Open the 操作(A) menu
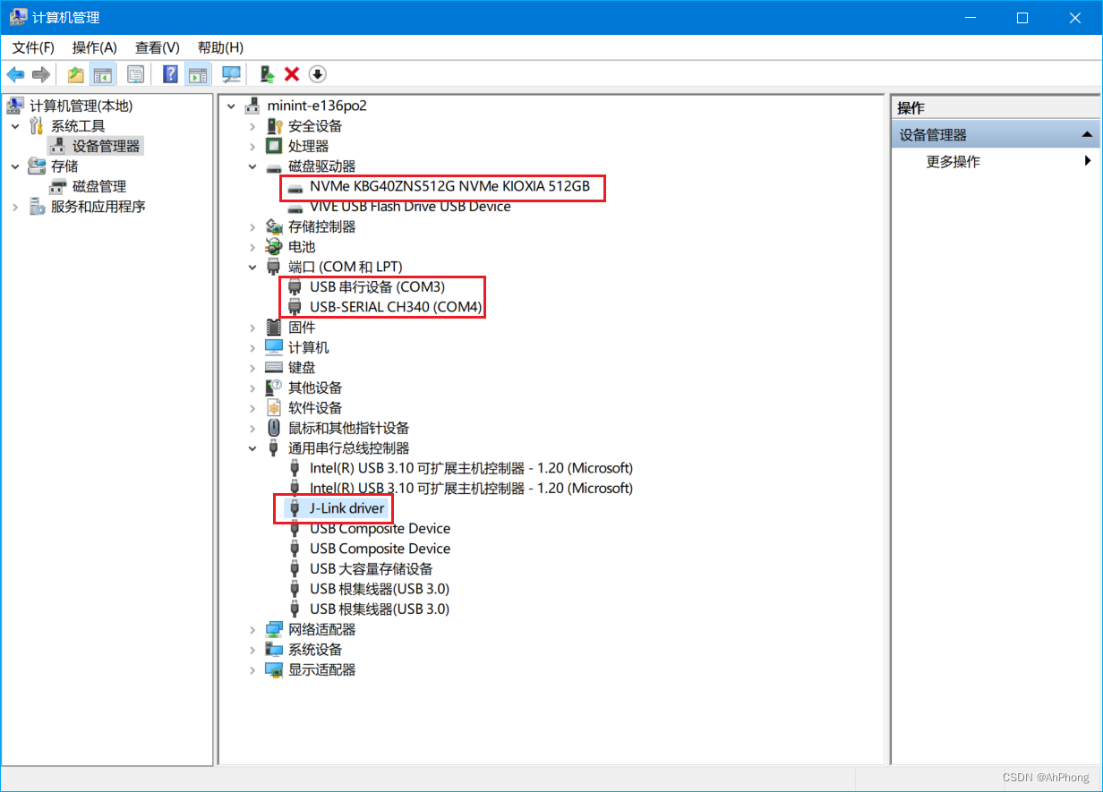1103x792 pixels. [95, 47]
